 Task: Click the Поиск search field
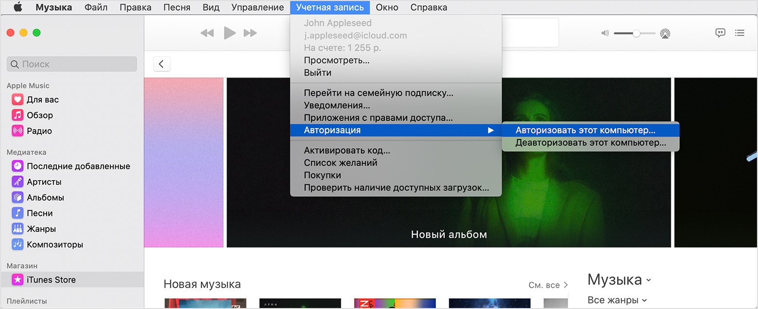[72, 64]
